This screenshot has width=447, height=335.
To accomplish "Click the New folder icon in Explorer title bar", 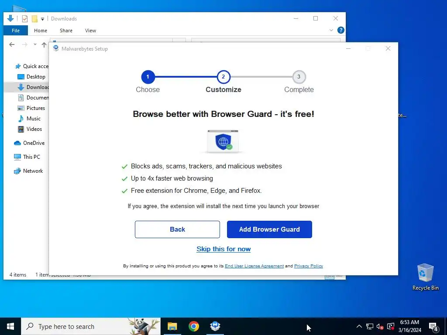I will click(34, 19).
